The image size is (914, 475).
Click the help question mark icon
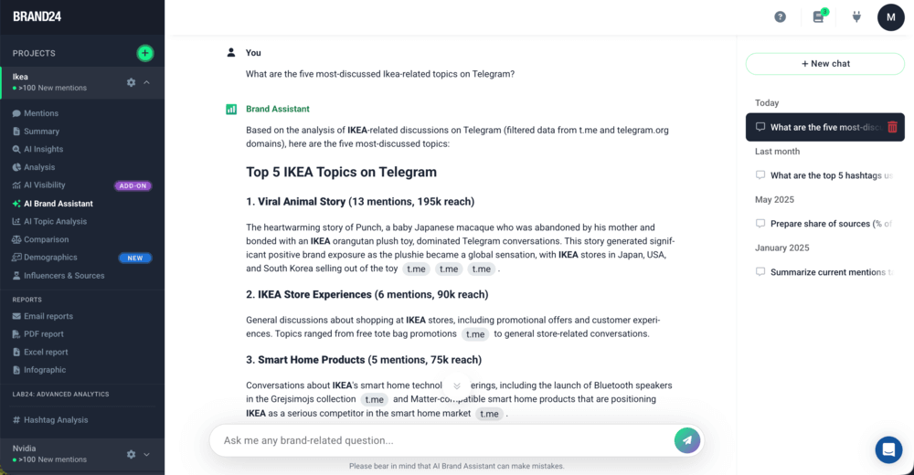click(x=780, y=16)
